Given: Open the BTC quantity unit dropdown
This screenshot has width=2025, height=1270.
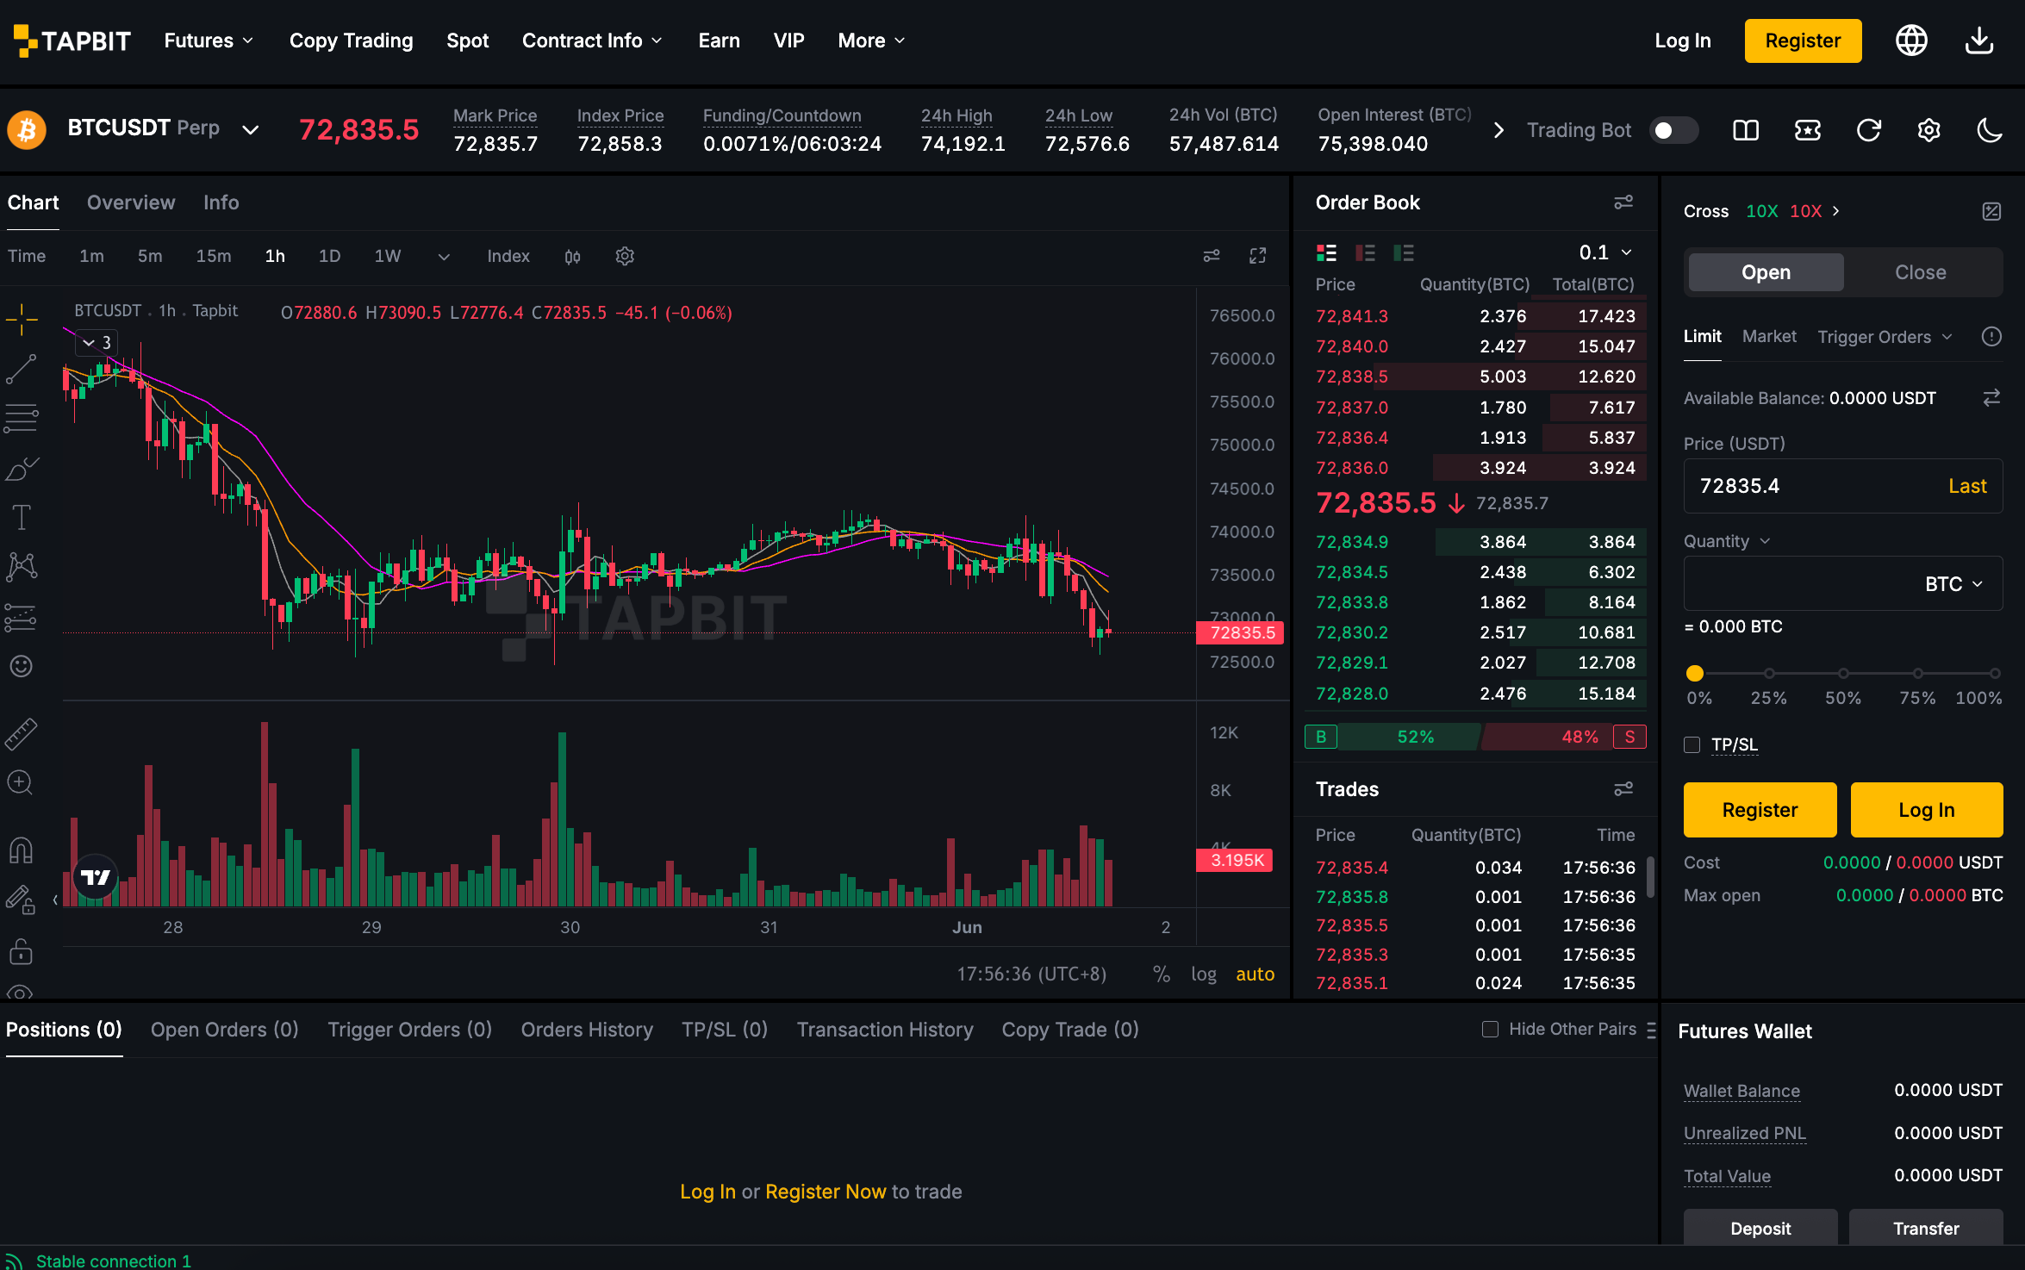Looking at the screenshot, I should click(x=1953, y=584).
